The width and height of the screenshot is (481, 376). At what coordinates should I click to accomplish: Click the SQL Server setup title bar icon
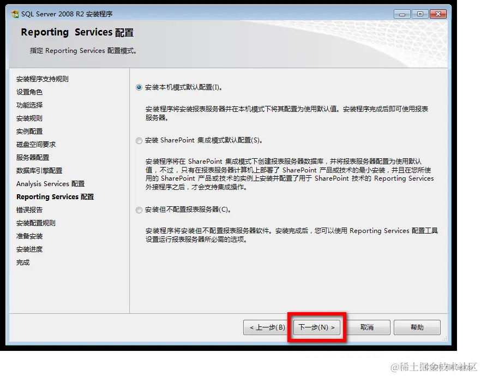[x=15, y=14]
